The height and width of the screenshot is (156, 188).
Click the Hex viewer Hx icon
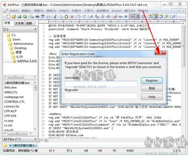coord(121,17)
